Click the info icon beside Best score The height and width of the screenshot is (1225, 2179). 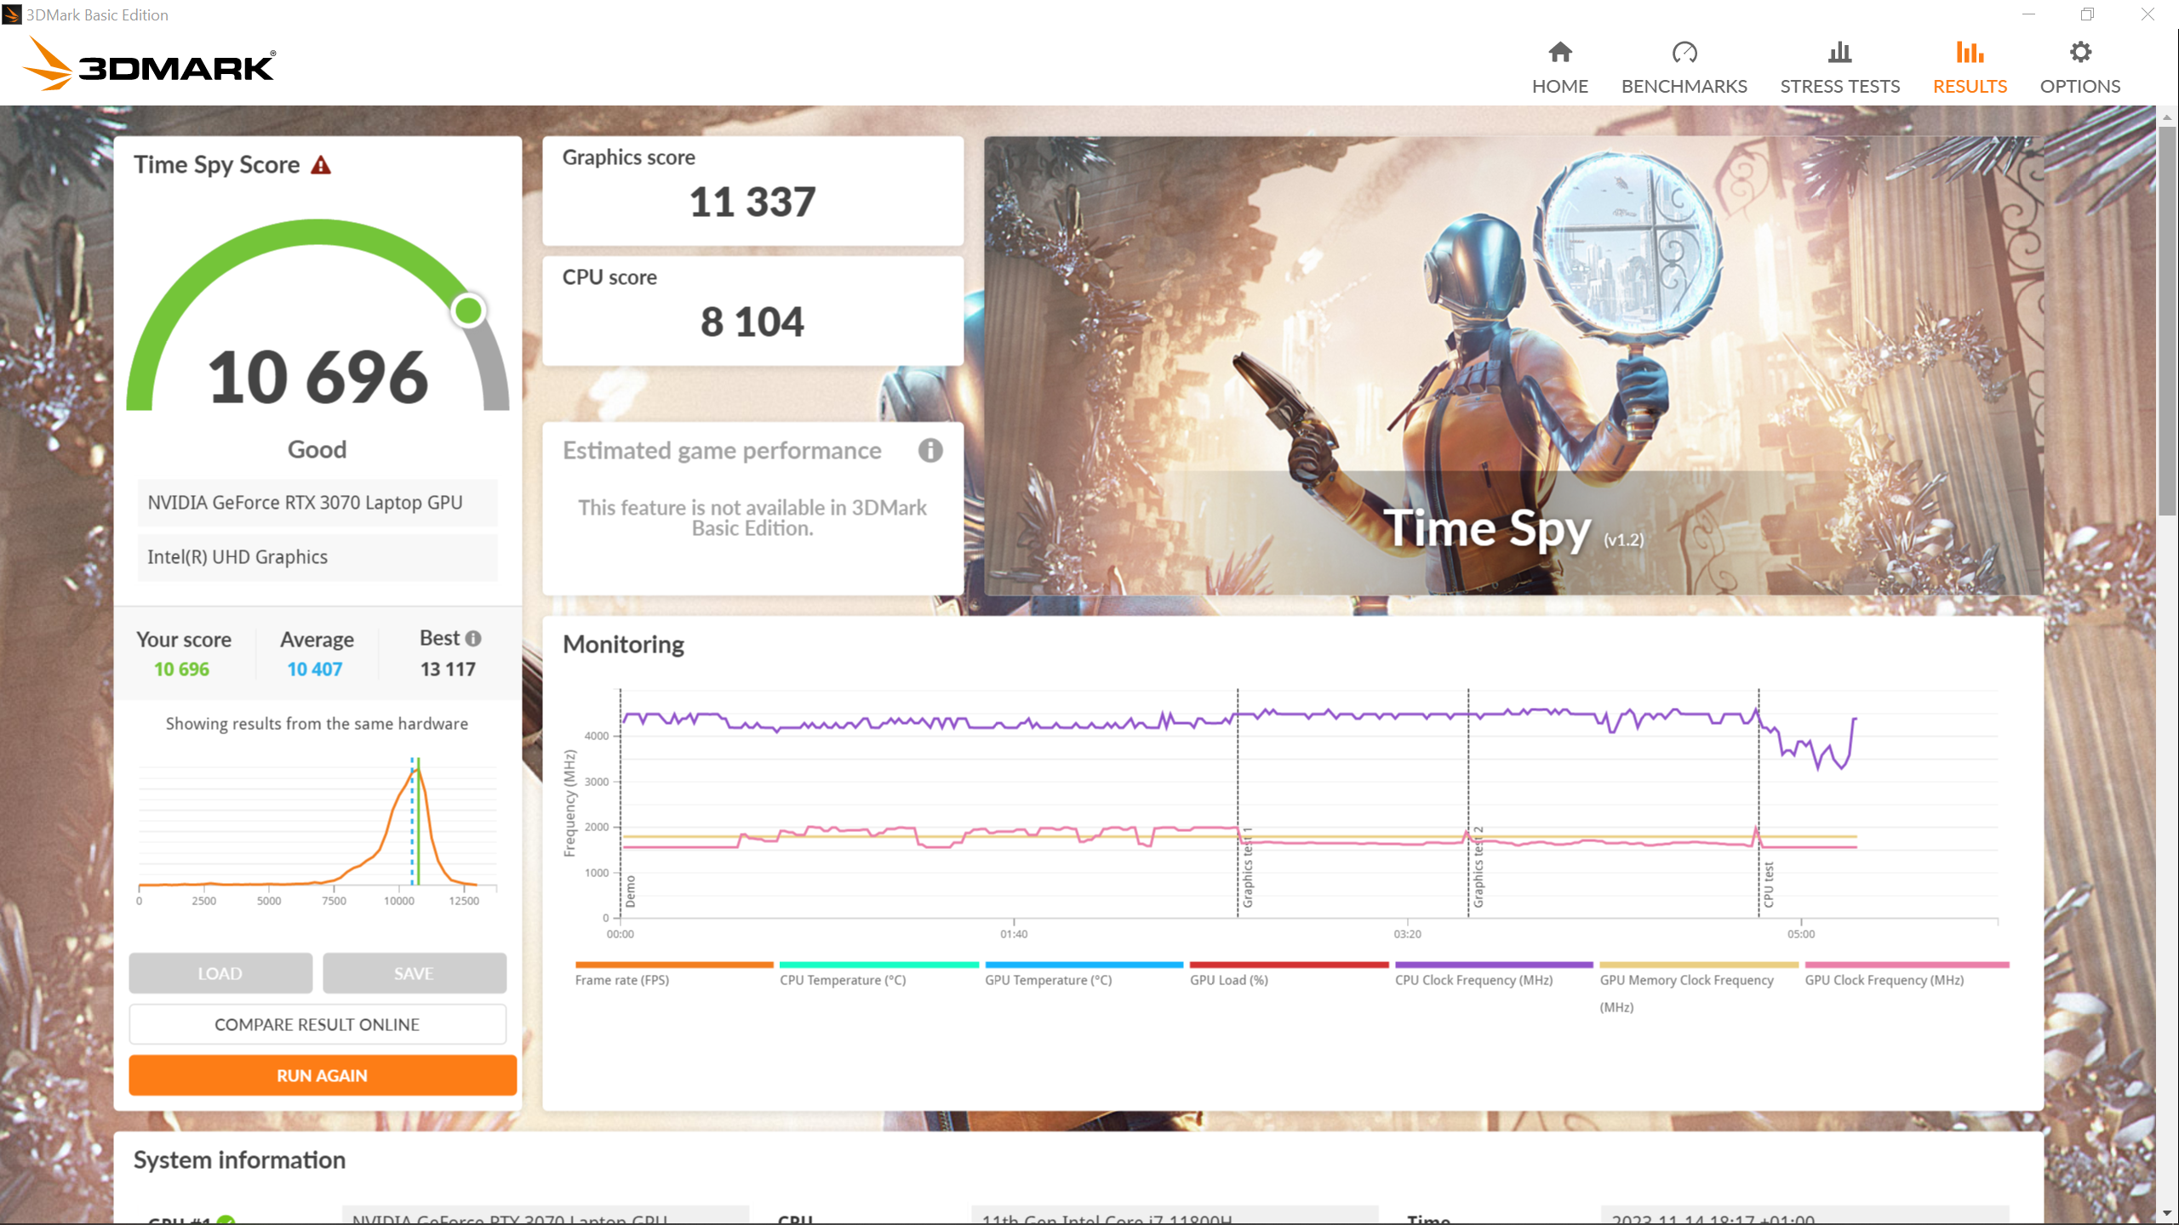[x=473, y=638]
